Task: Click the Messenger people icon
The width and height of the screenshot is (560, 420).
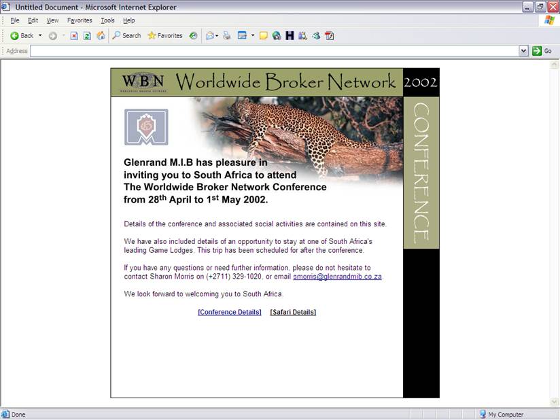Action: (316, 35)
